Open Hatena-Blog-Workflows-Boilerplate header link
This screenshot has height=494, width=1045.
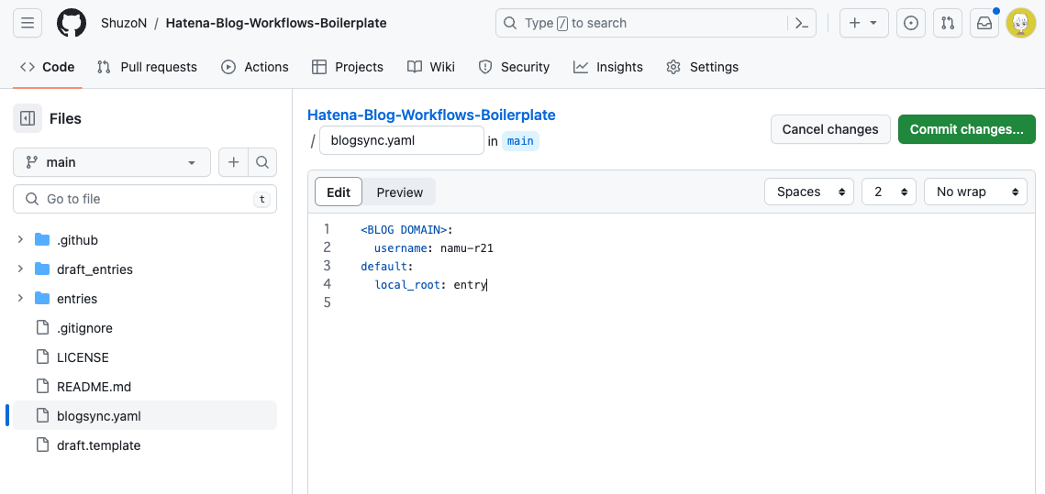(x=276, y=23)
